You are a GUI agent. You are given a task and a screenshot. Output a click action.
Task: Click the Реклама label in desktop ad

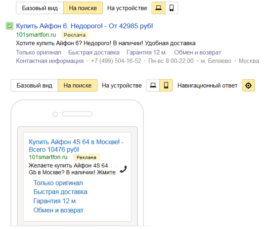coord(75,35)
